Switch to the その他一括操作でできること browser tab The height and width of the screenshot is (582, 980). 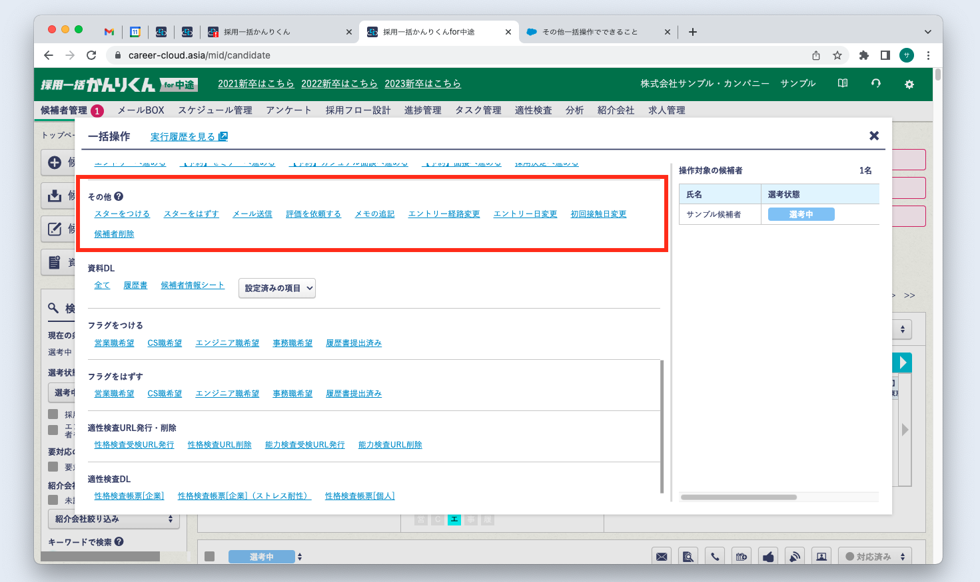click(x=590, y=32)
